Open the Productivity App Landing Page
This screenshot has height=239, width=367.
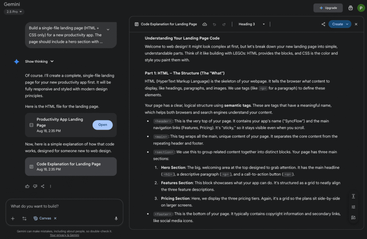click(103, 125)
